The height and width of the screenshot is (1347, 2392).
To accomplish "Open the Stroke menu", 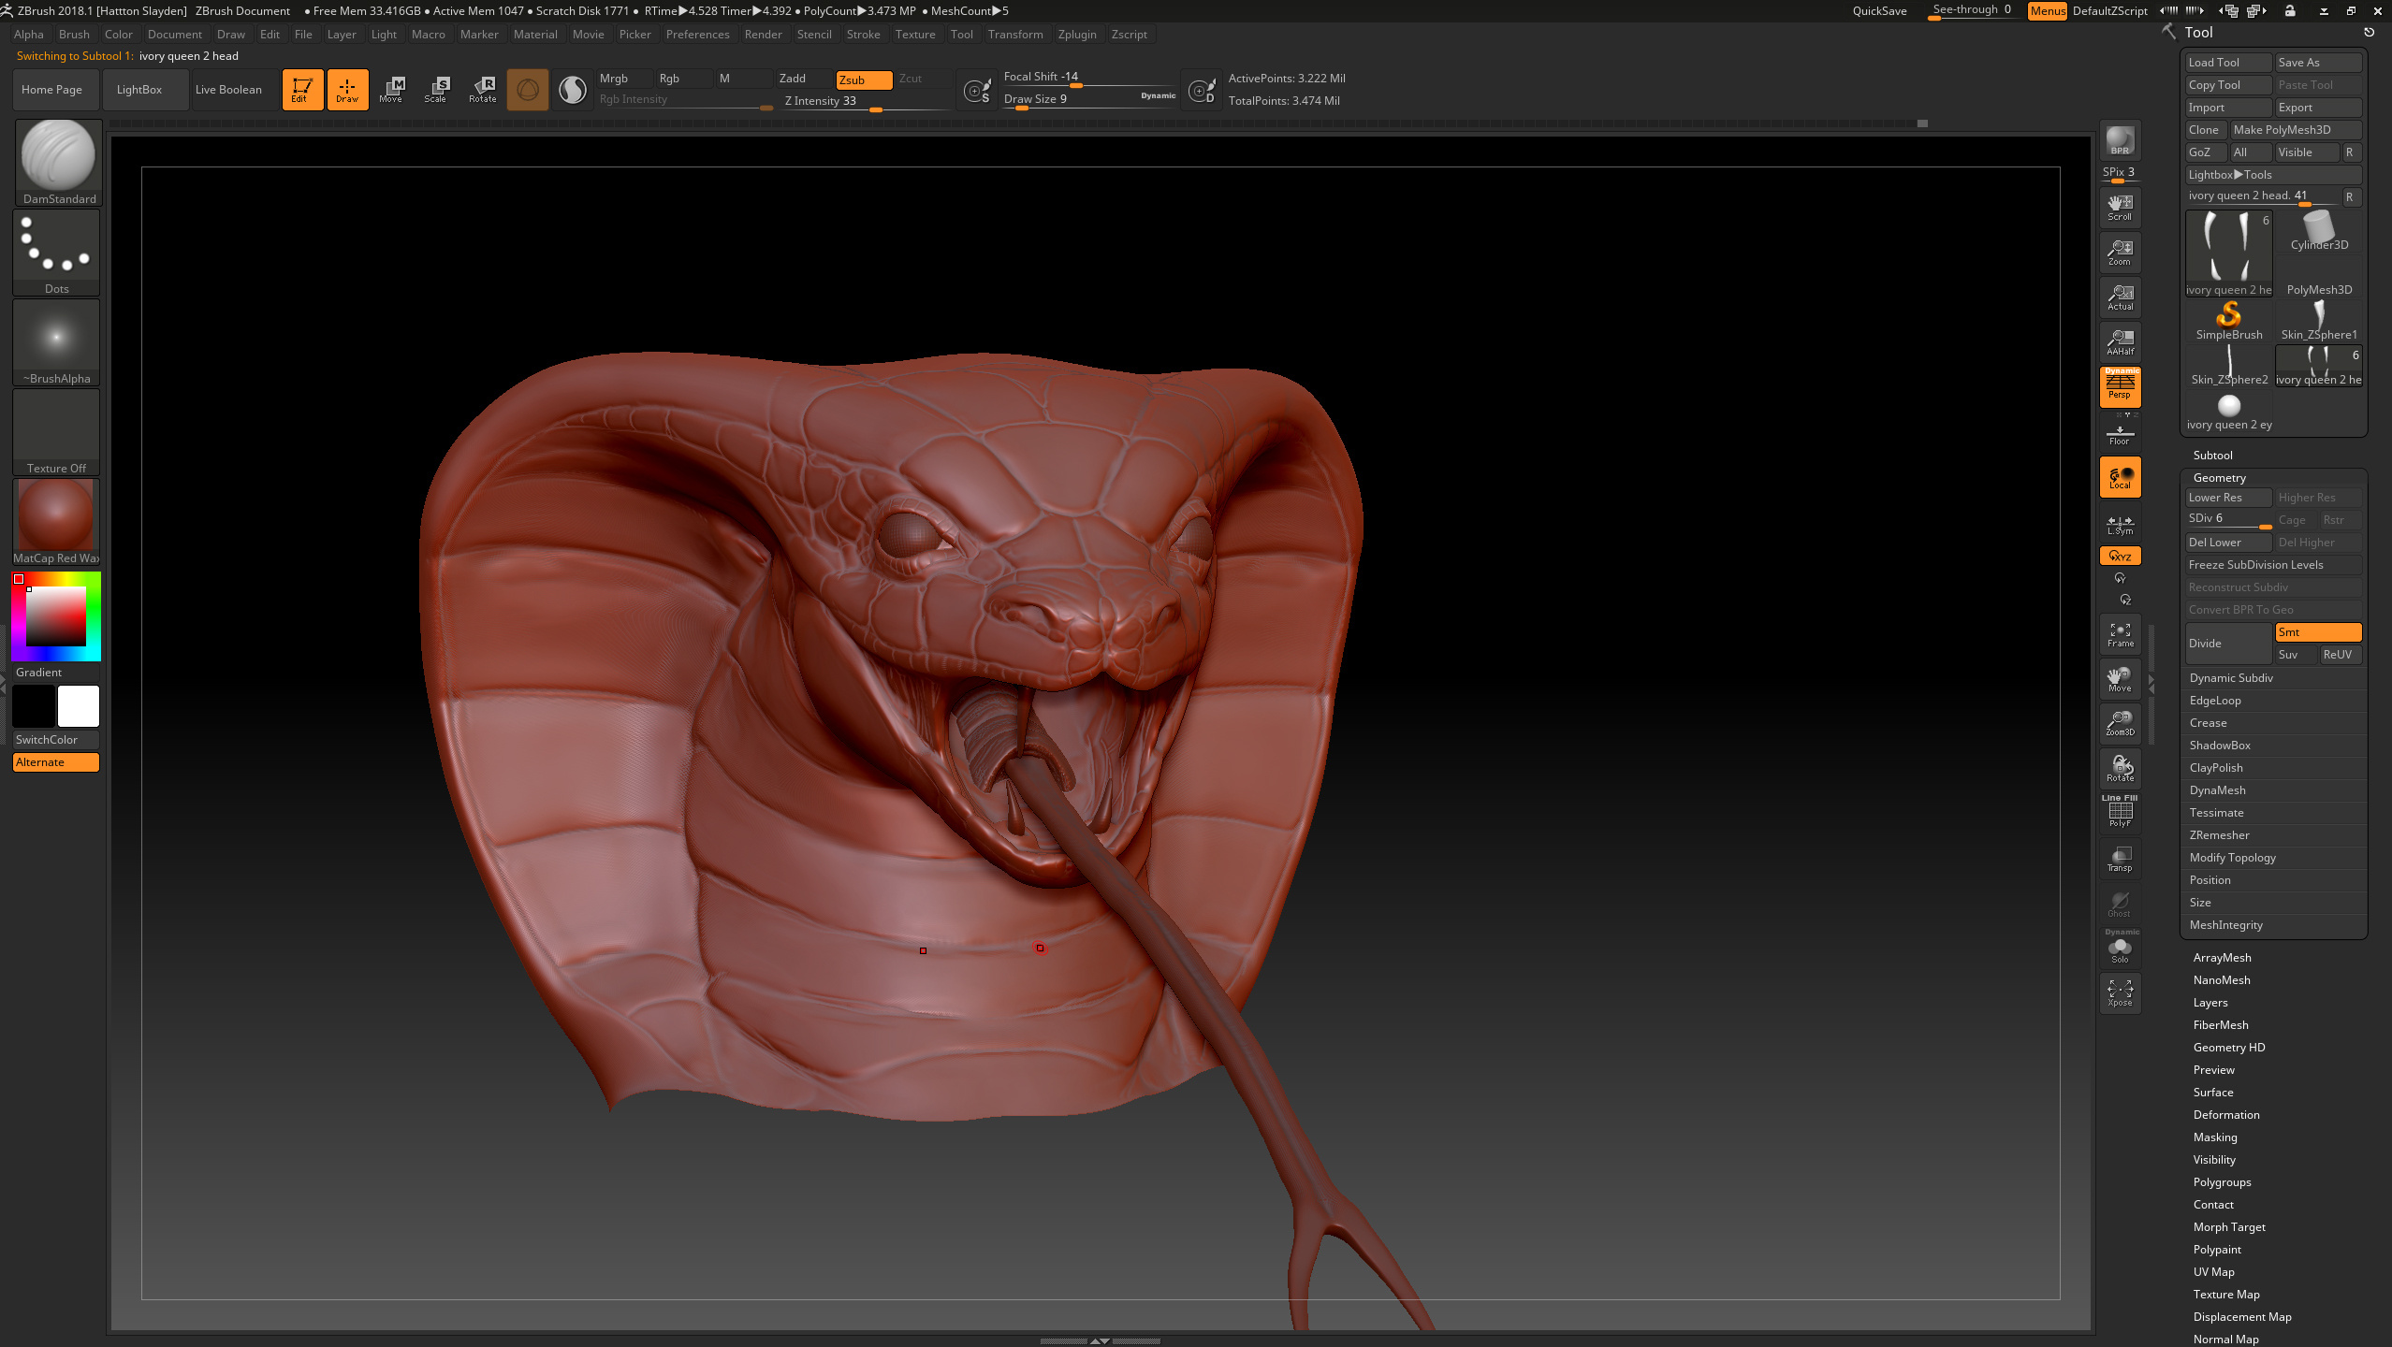I will [x=863, y=35].
